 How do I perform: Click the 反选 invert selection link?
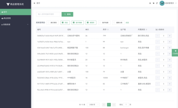127,22
